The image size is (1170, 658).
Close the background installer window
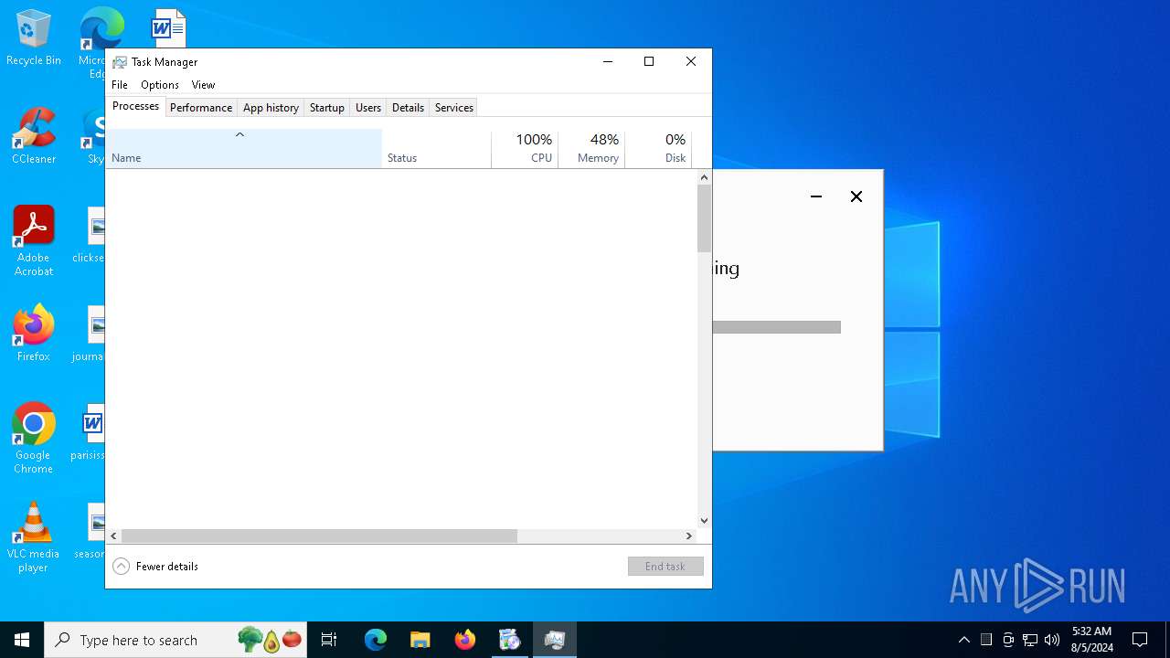(856, 196)
